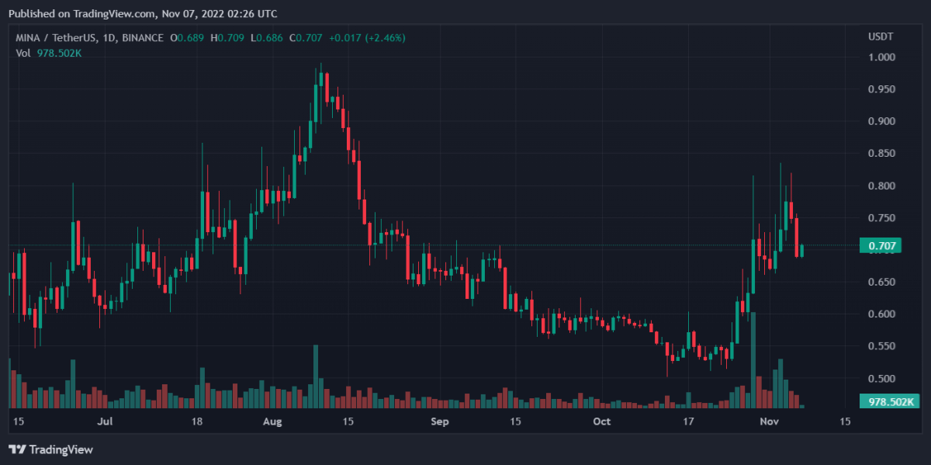Click the closing price value C0.707

point(306,38)
